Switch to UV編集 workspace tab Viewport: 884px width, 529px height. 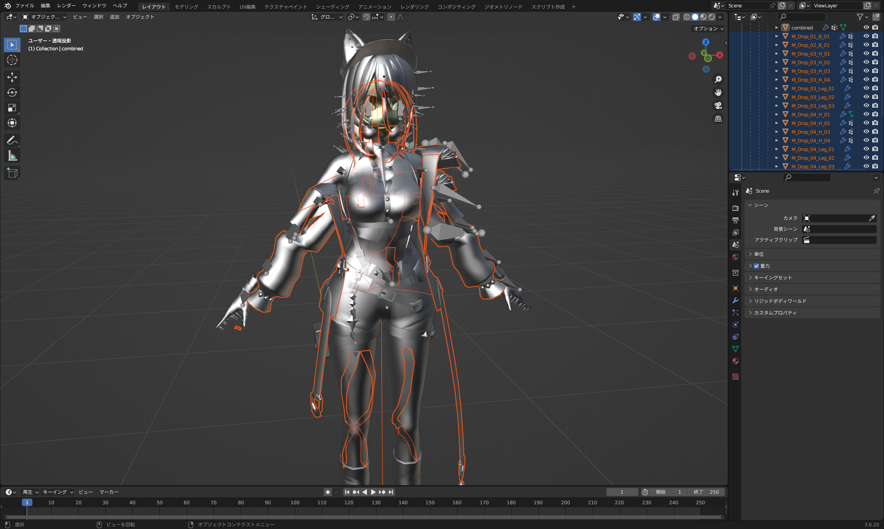(x=247, y=7)
